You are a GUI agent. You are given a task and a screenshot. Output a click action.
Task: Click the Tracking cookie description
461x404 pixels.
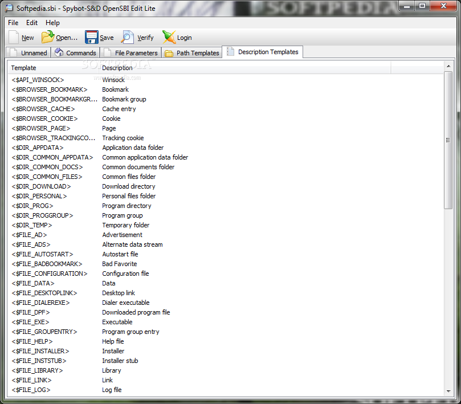(123, 138)
